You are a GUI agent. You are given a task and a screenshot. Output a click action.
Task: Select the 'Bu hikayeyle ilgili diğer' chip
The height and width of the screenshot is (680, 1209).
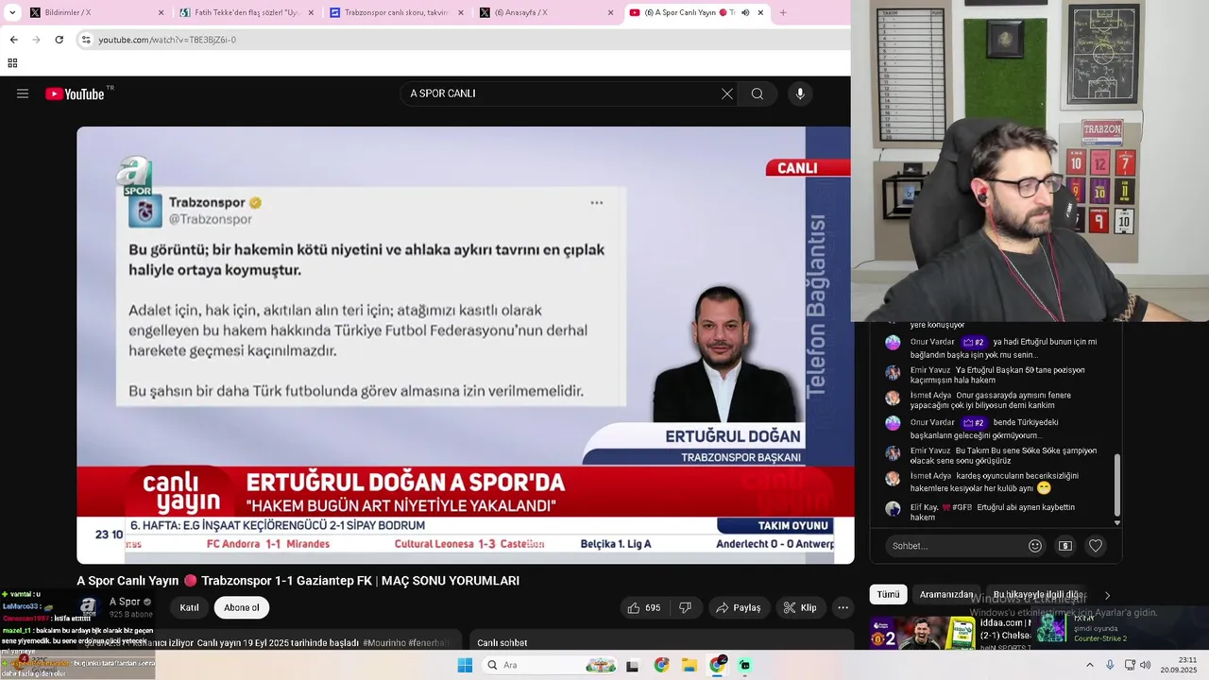[1039, 595]
